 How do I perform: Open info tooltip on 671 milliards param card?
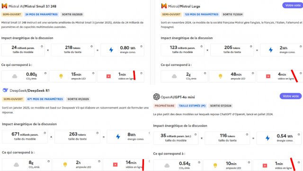45,133
